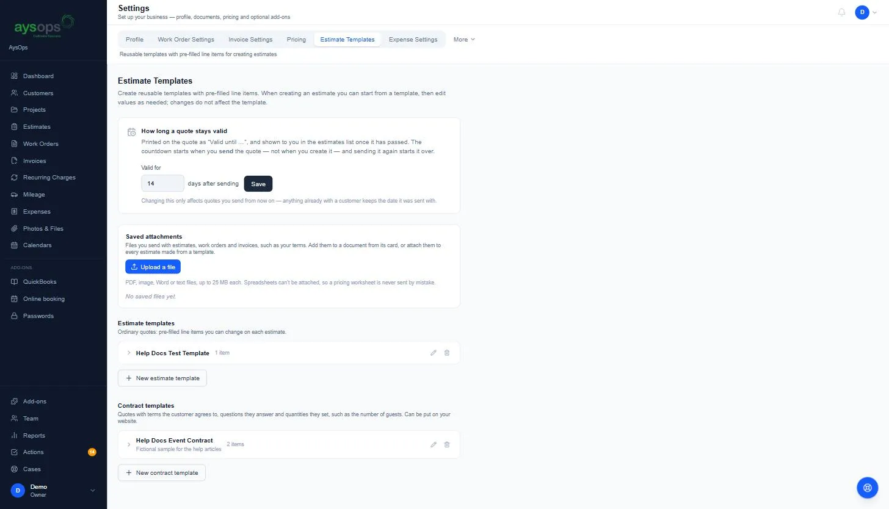Delete Help Docs Event Contract trash icon
Image resolution: width=889 pixels, height=509 pixels.
point(447,444)
